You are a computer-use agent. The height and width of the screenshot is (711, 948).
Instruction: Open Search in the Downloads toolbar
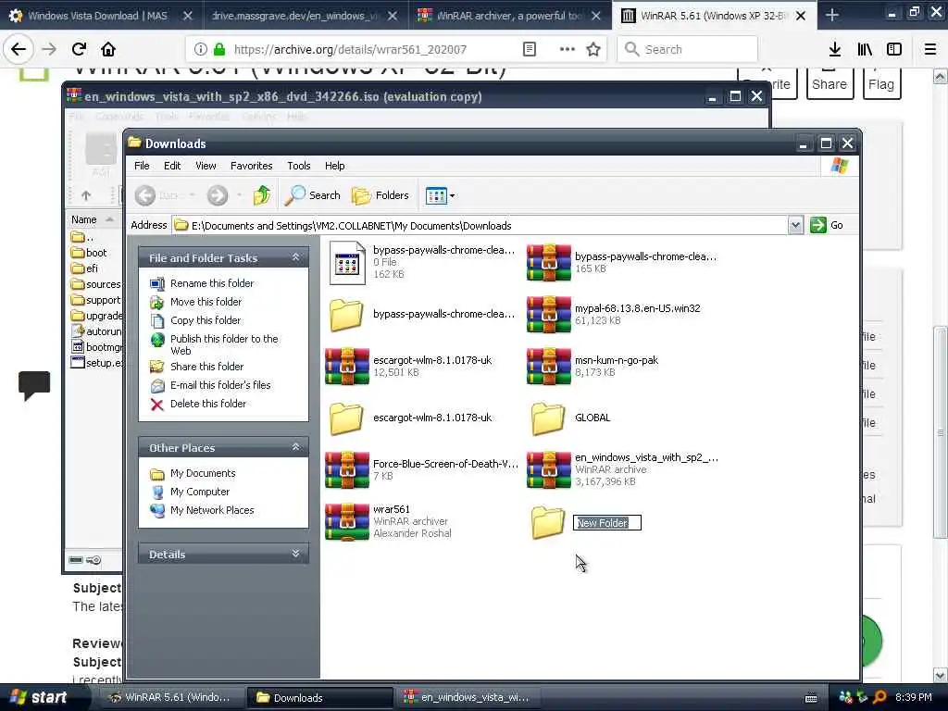[313, 195]
